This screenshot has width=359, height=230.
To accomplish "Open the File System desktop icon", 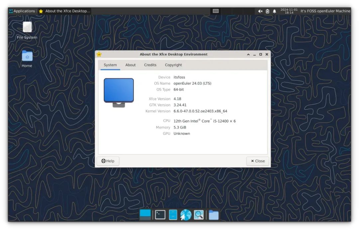I will (x=27, y=30).
